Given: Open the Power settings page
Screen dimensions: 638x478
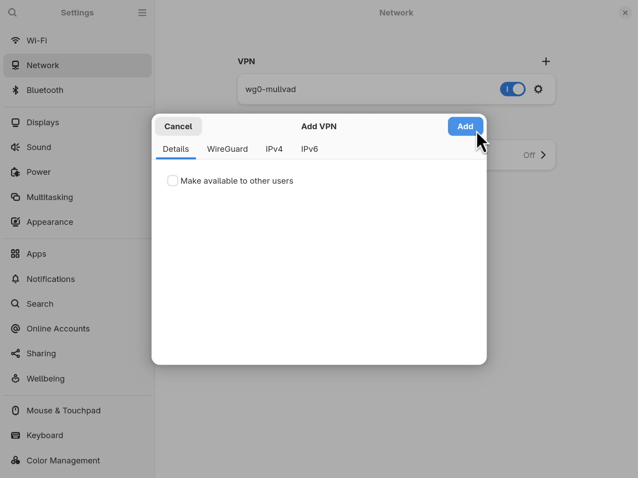Looking at the screenshot, I should pyautogui.click(x=39, y=172).
